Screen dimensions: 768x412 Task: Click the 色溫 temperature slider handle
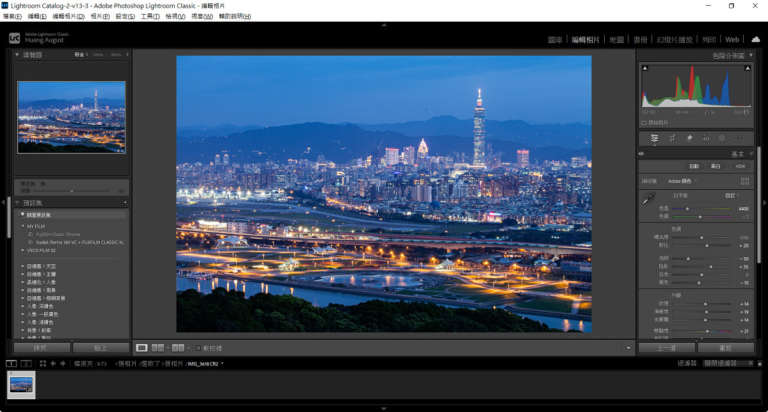click(687, 209)
